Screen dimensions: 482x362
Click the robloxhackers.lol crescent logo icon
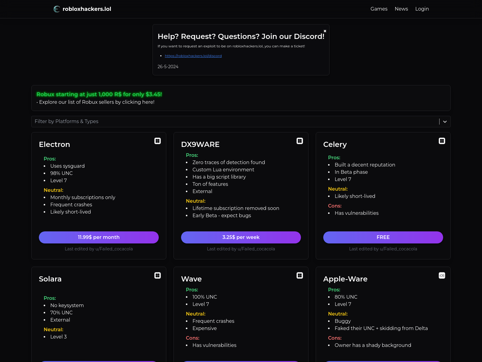click(57, 9)
